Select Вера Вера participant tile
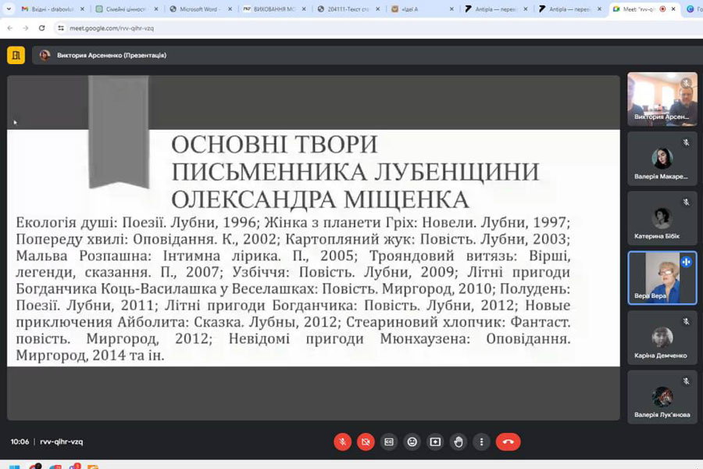This screenshot has height=469, width=703. (662, 277)
